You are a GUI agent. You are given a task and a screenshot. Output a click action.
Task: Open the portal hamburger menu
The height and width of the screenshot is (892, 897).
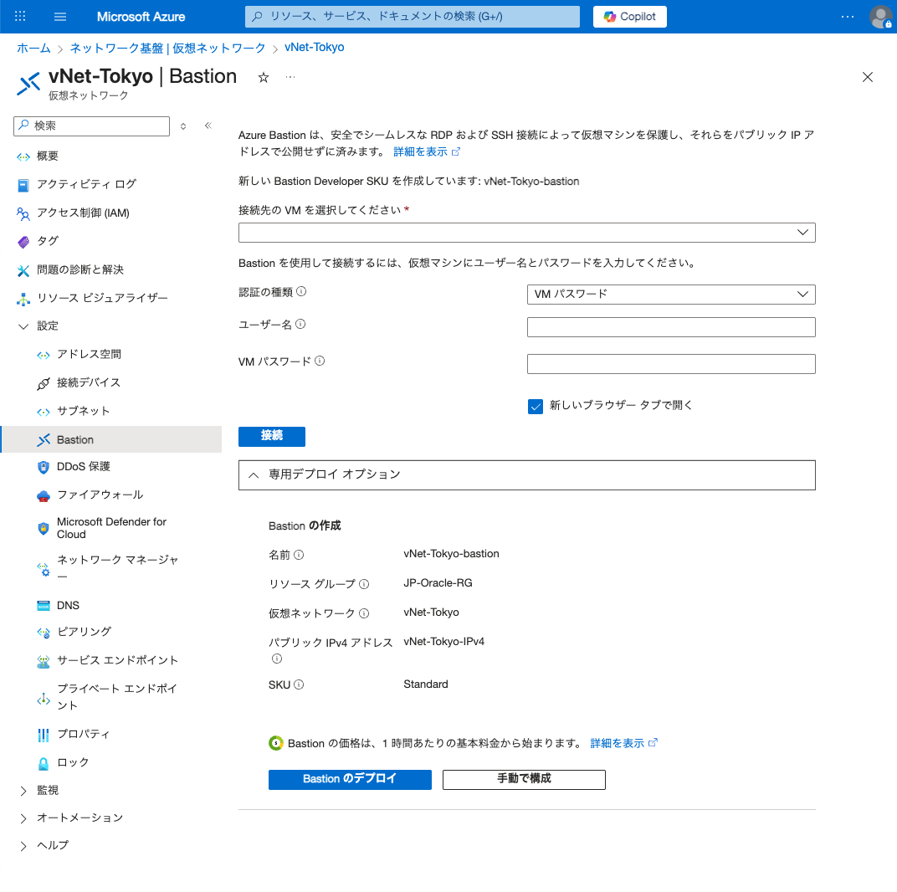[x=60, y=17]
